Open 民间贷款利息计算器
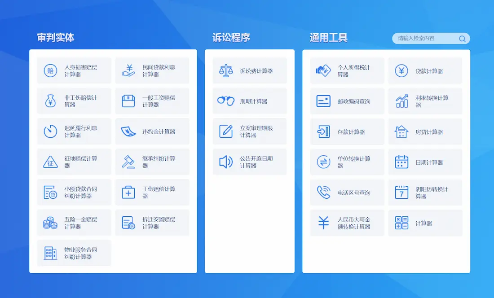 click(x=152, y=71)
